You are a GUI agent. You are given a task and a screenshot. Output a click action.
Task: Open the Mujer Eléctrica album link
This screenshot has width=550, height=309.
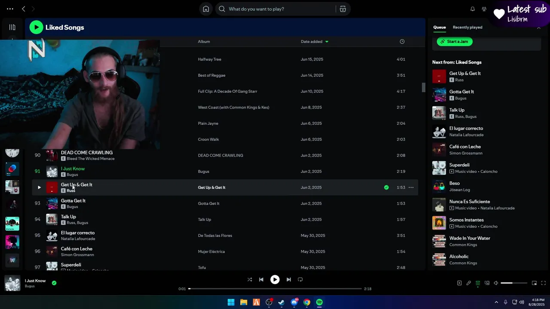211,251
